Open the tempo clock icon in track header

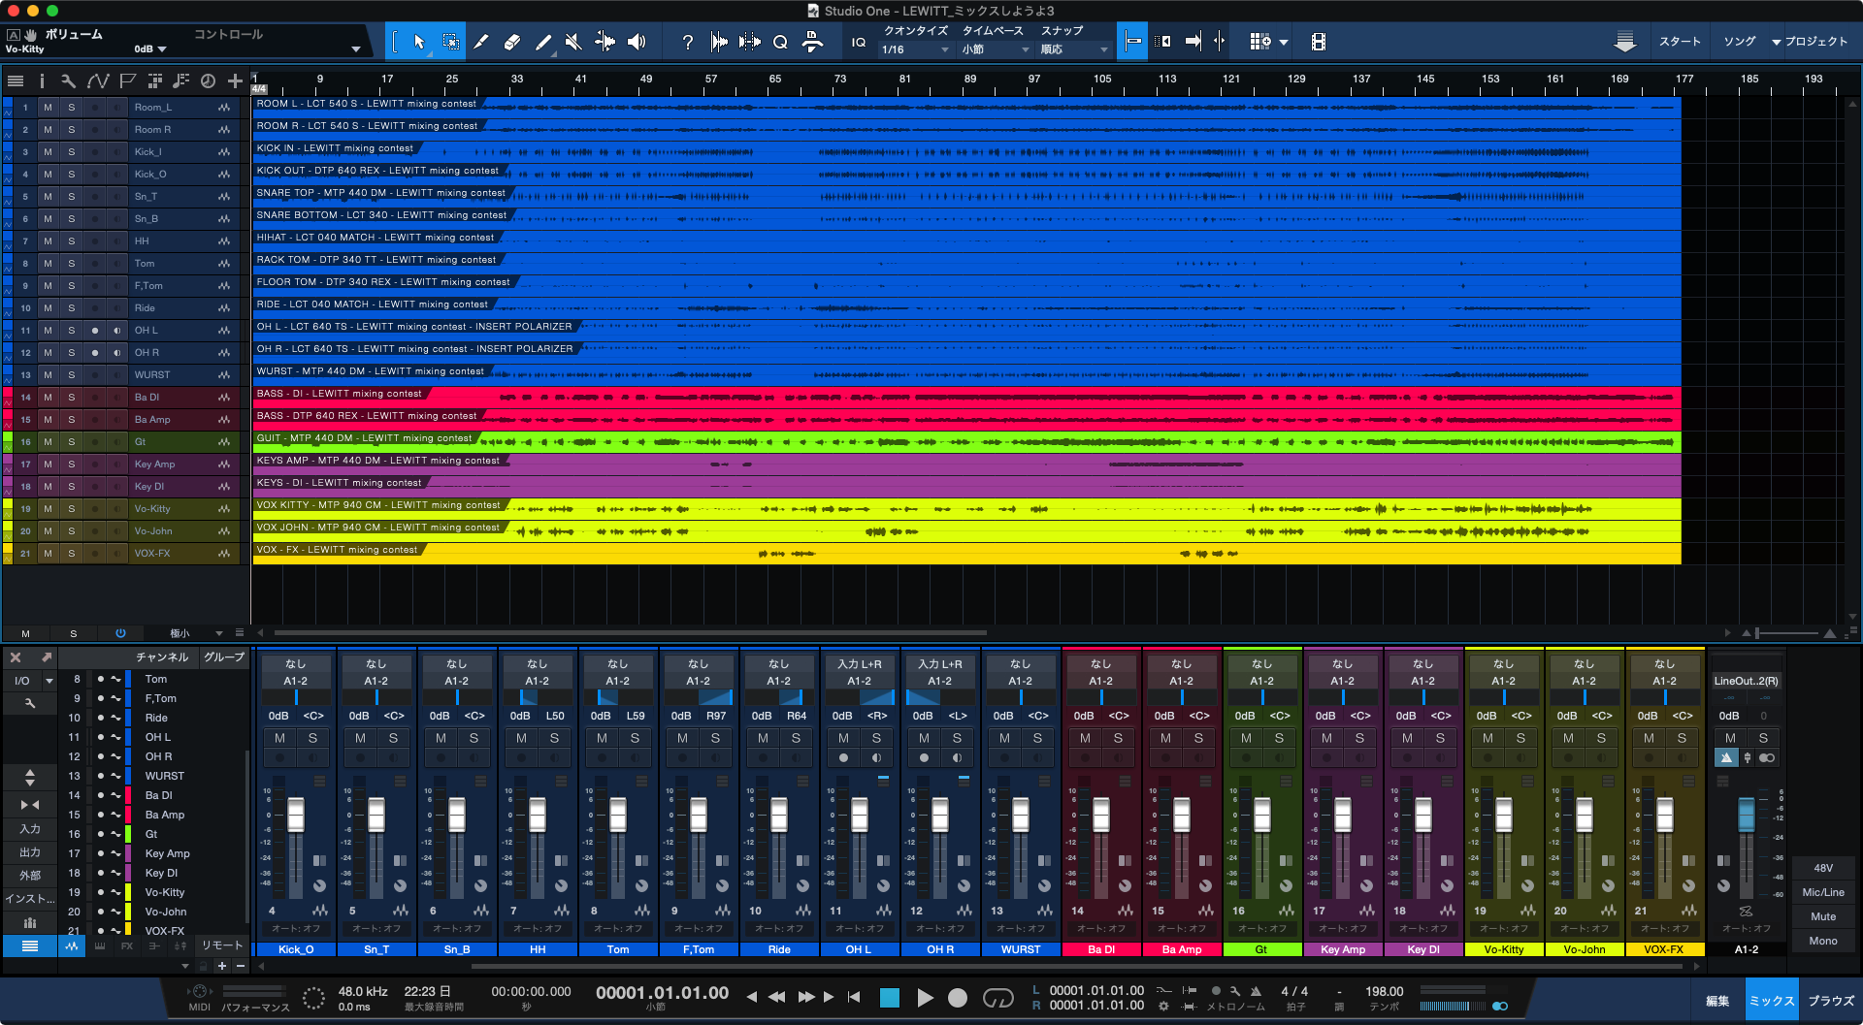[208, 81]
